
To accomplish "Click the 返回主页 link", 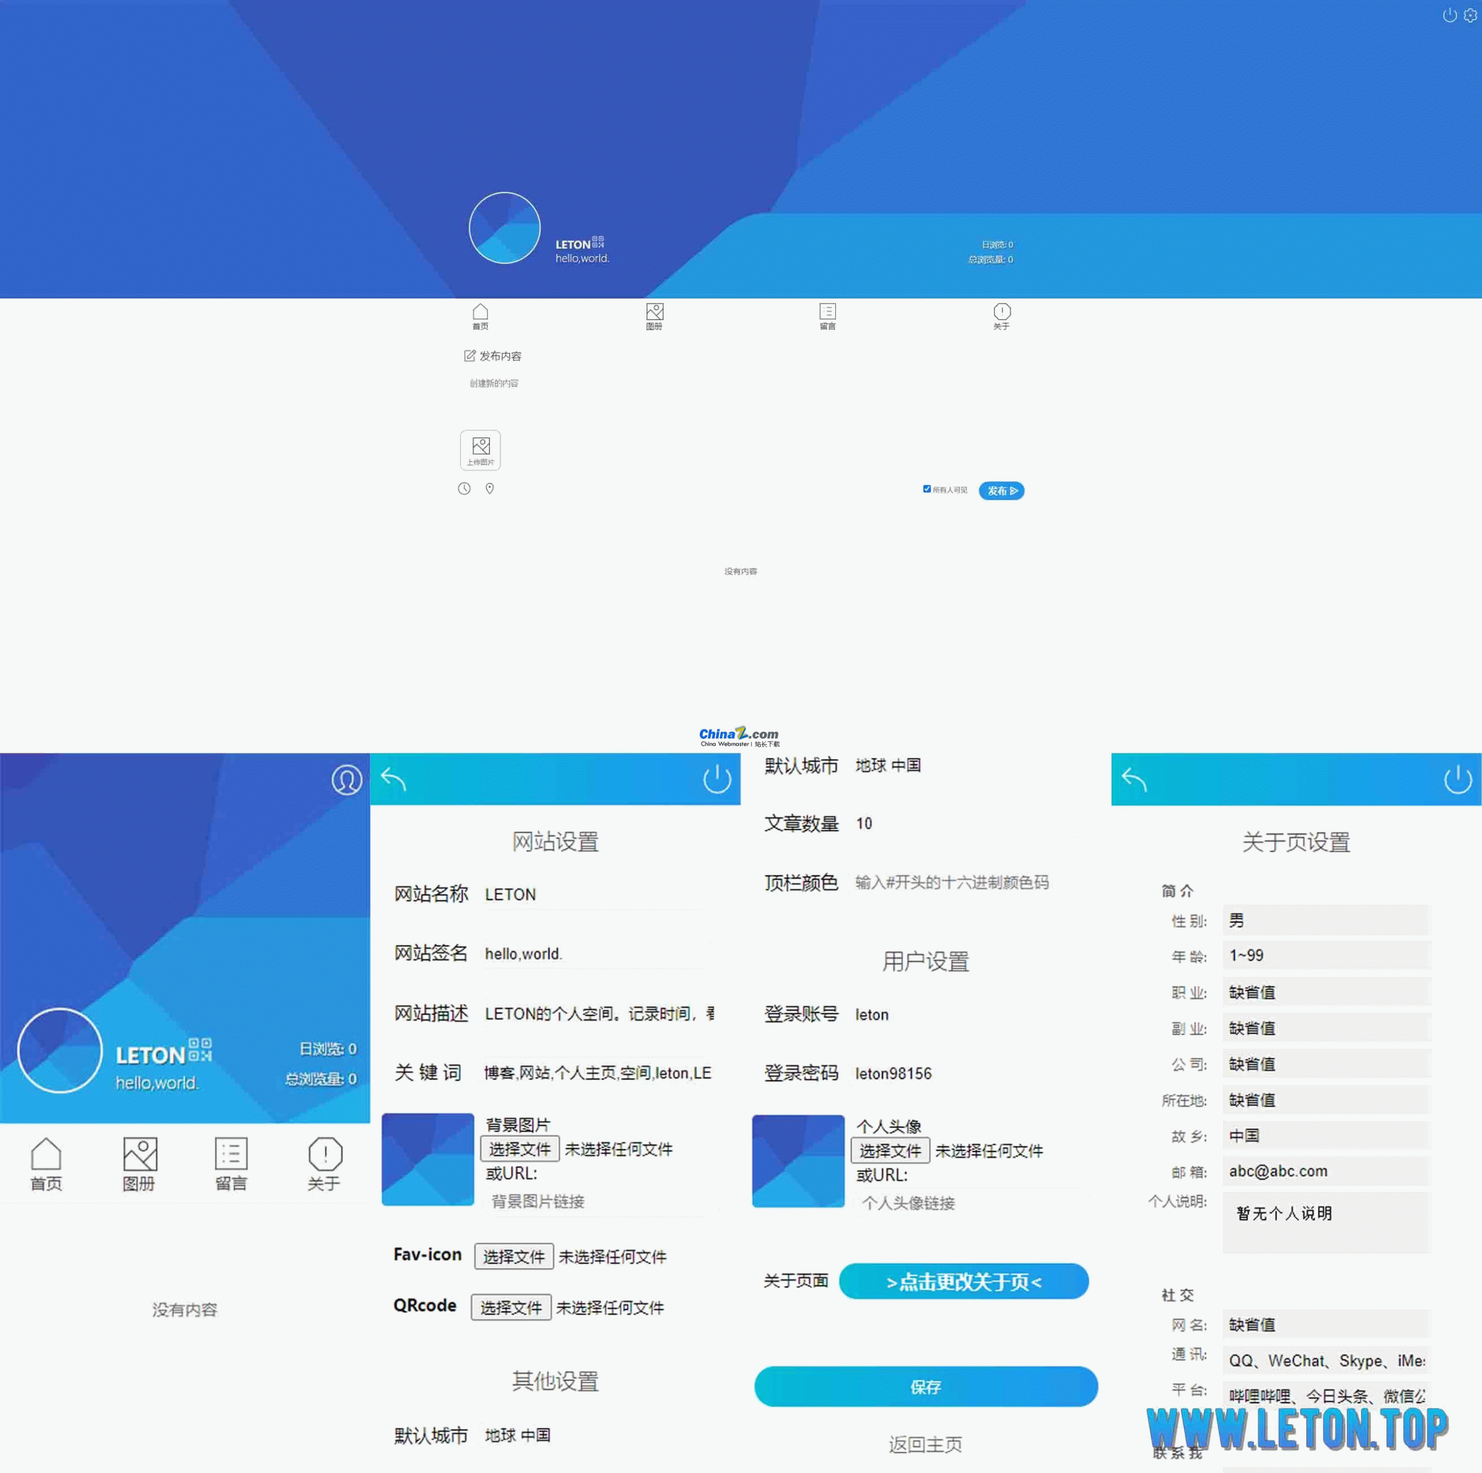I will (926, 1445).
